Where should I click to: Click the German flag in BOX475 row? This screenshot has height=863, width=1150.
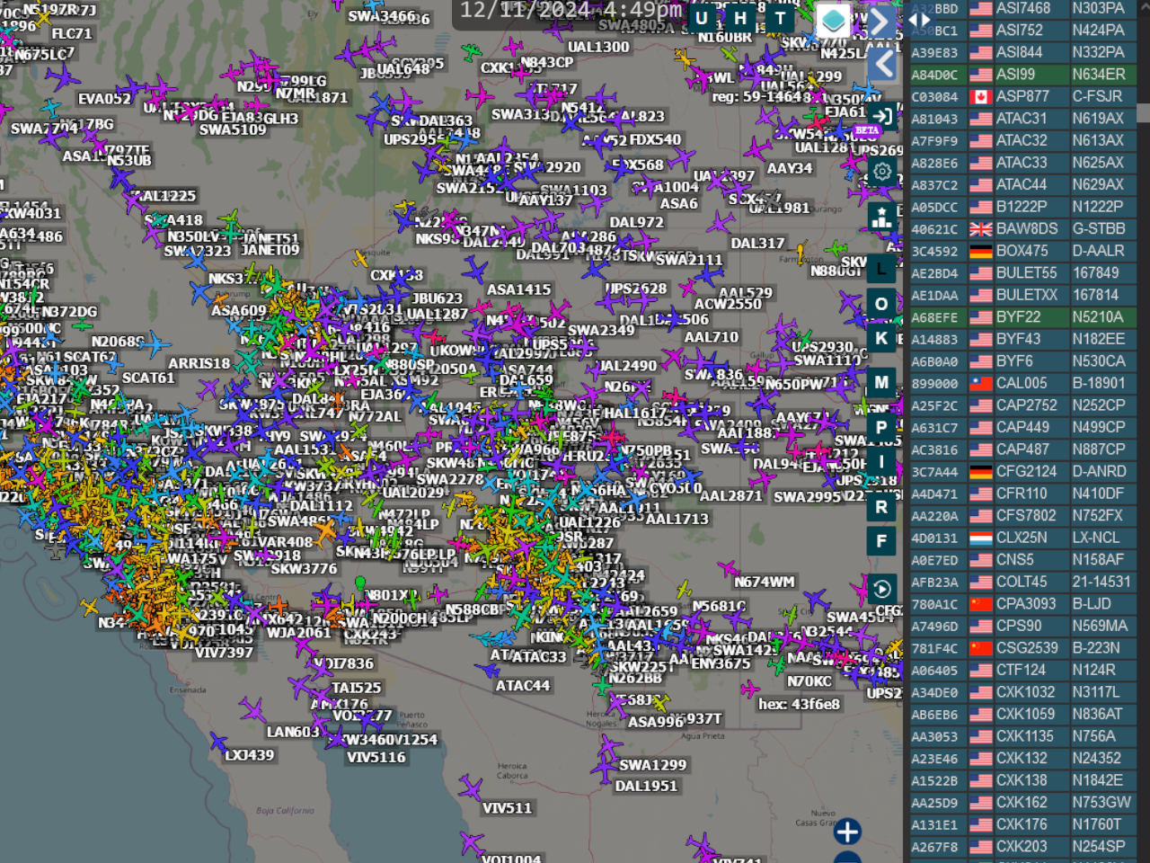pyautogui.click(x=980, y=251)
